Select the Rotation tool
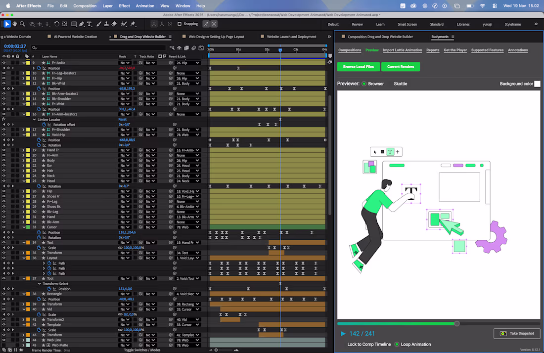Image resolution: width=544 pixels, height=353 pixels. 56,24
